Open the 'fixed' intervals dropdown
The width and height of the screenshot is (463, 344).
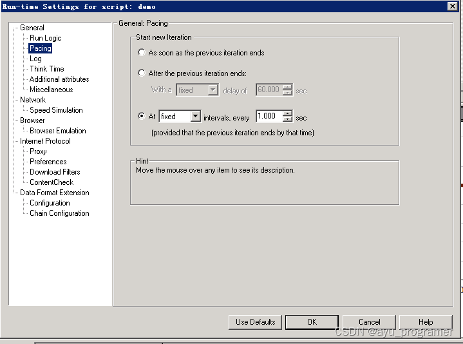tap(196, 116)
